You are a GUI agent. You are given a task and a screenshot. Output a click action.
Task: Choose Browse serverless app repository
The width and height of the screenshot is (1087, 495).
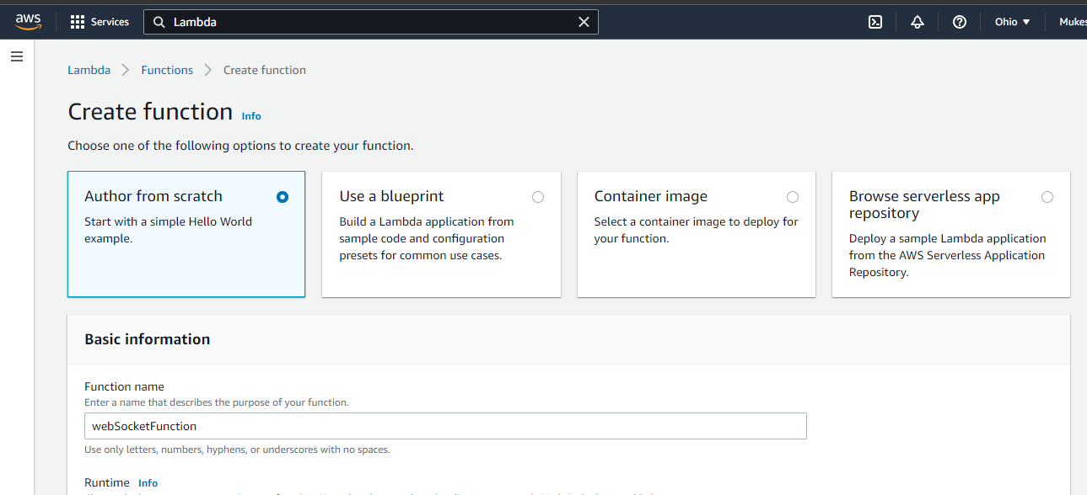(1047, 196)
